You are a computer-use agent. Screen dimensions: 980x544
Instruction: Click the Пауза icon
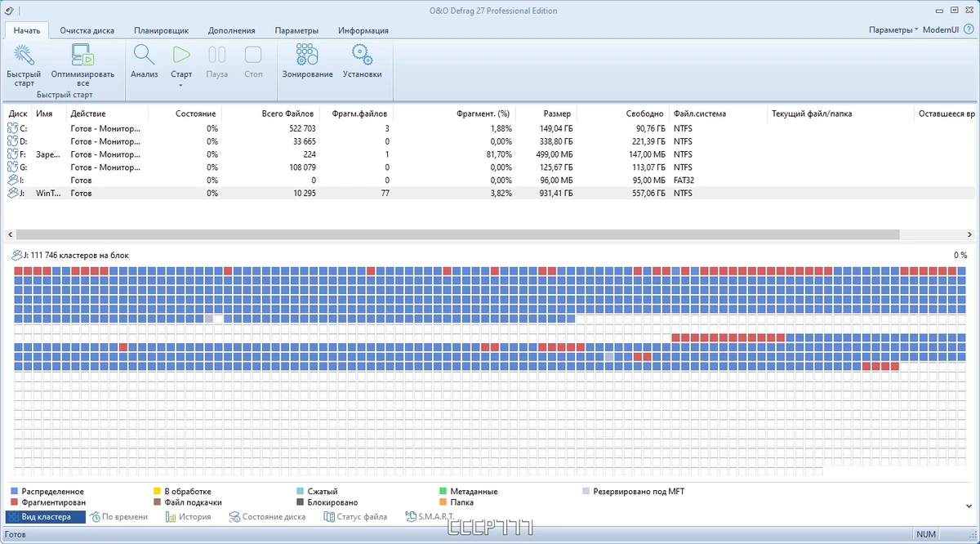(x=217, y=55)
